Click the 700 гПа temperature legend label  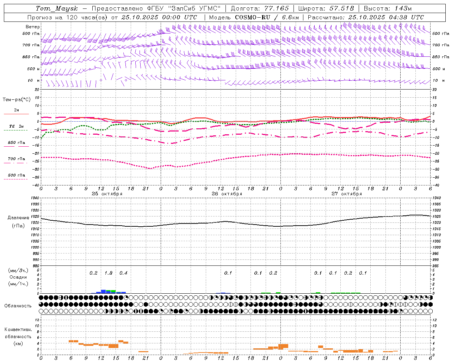[17, 159]
